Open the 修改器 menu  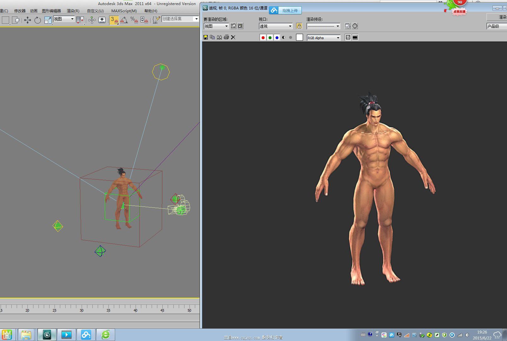(20, 11)
